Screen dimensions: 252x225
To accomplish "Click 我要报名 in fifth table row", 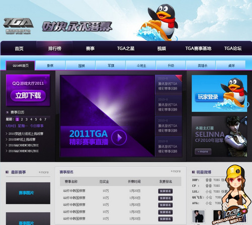I will 165,219.
